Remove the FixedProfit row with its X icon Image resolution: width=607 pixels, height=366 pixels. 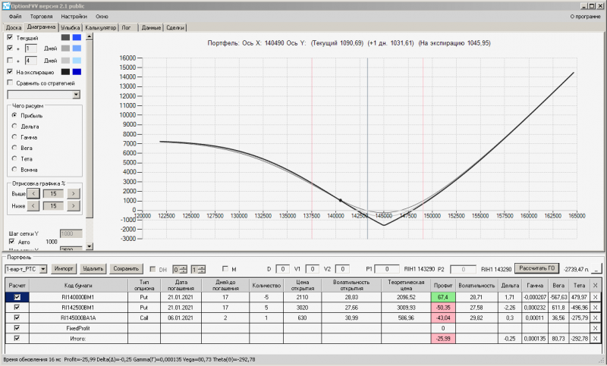[595, 328]
